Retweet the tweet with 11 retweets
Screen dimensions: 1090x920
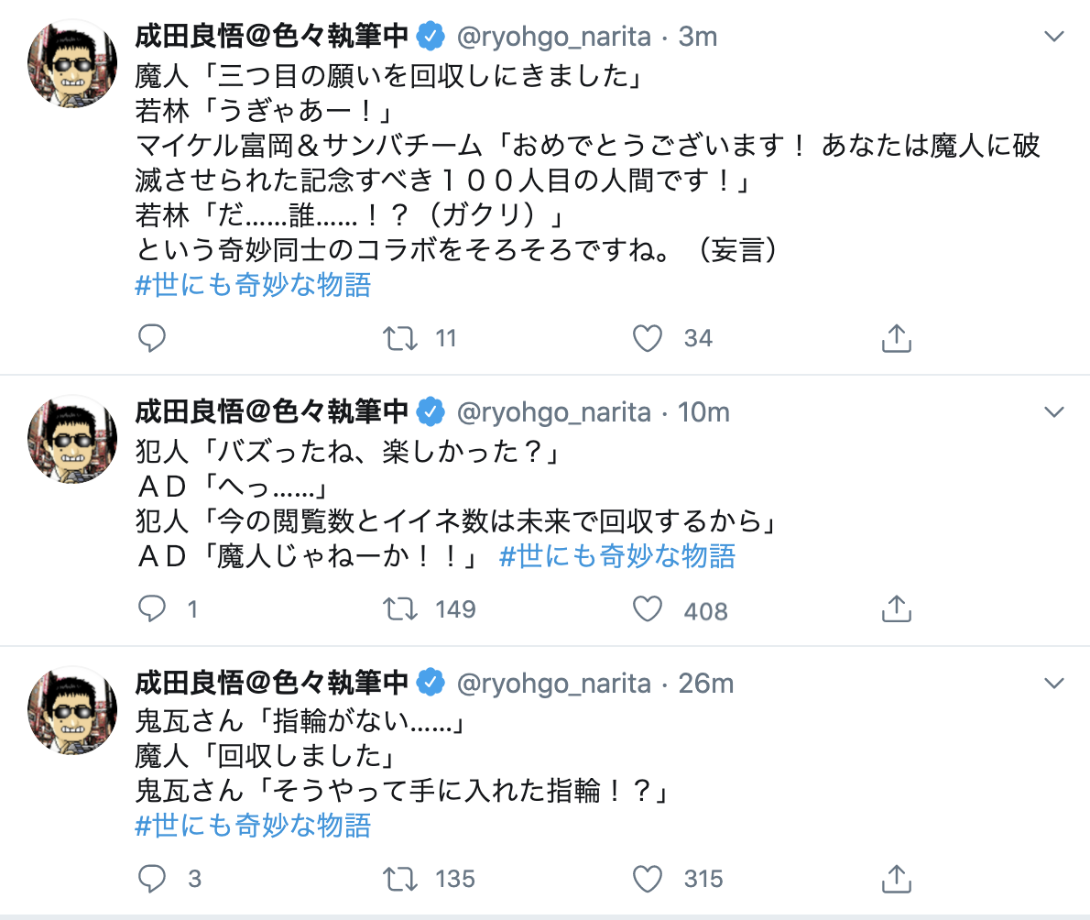pos(399,339)
